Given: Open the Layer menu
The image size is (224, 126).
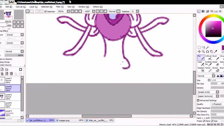Looking at the screenshot, I should point(33,7).
